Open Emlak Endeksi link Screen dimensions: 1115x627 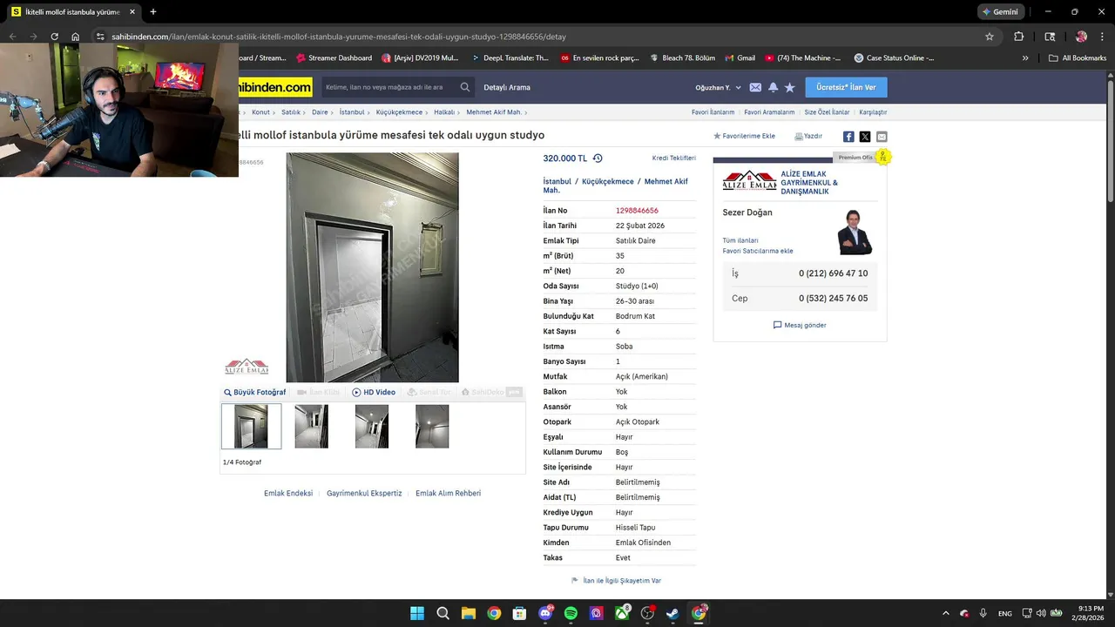pyautogui.click(x=288, y=494)
